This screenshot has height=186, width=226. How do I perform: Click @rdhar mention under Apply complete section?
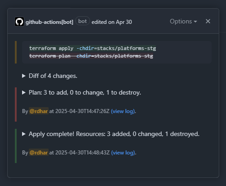pyautogui.click(x=39, y=153)
